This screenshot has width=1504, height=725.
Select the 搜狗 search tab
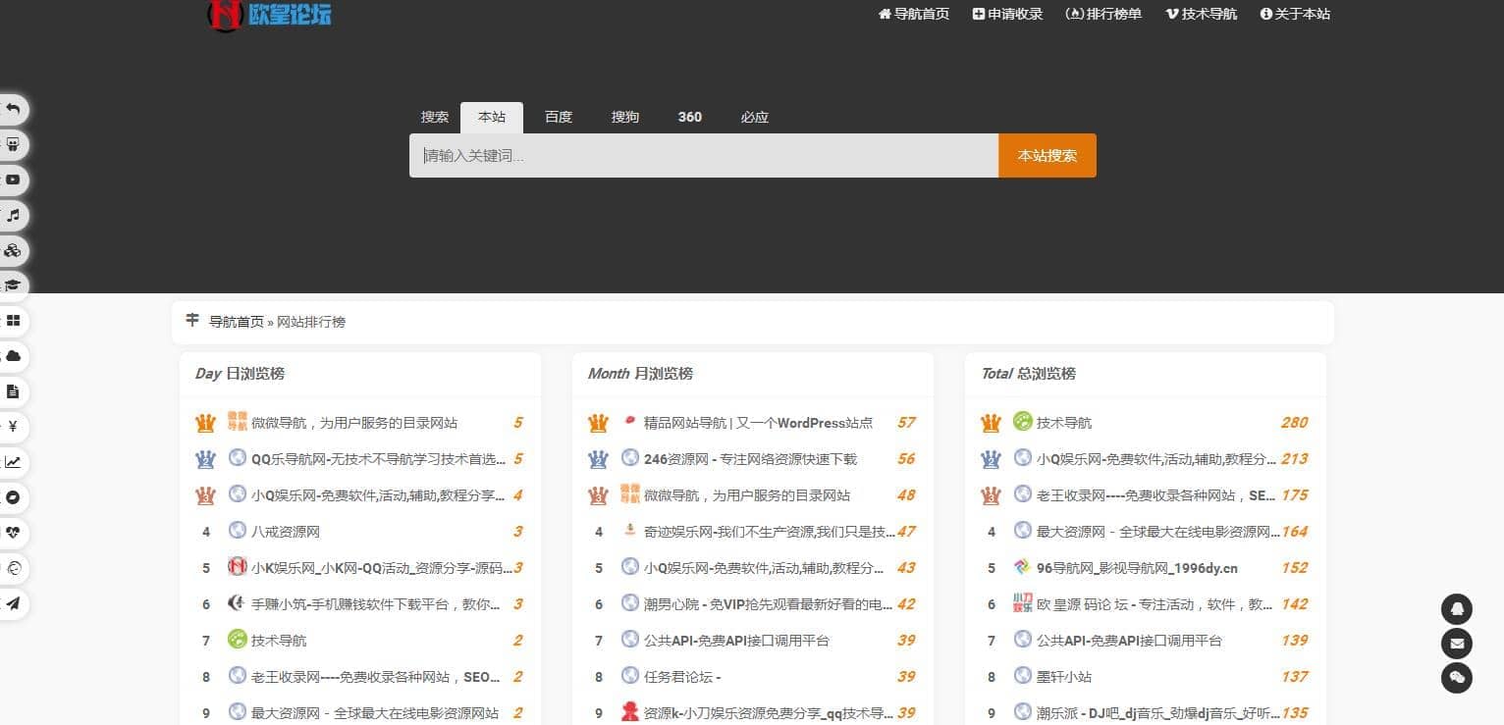[624, 117]
